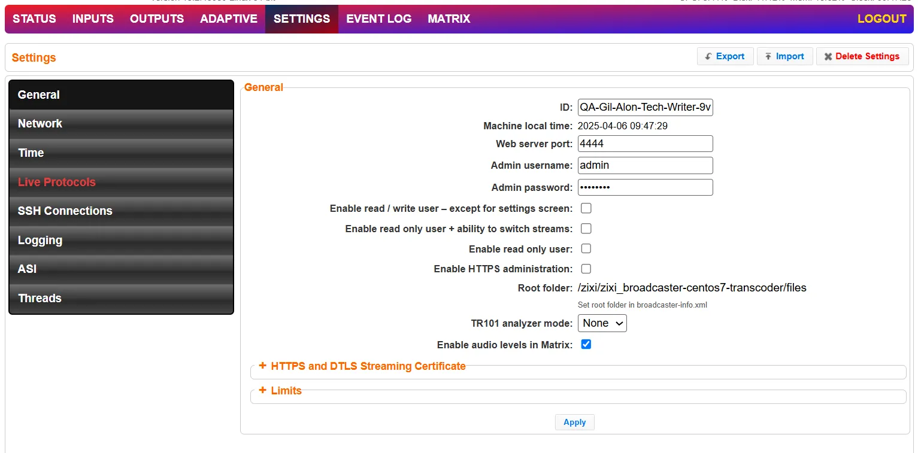Tick the Enable read only user checkbox

pyautogui.click(x=586, y=249)
